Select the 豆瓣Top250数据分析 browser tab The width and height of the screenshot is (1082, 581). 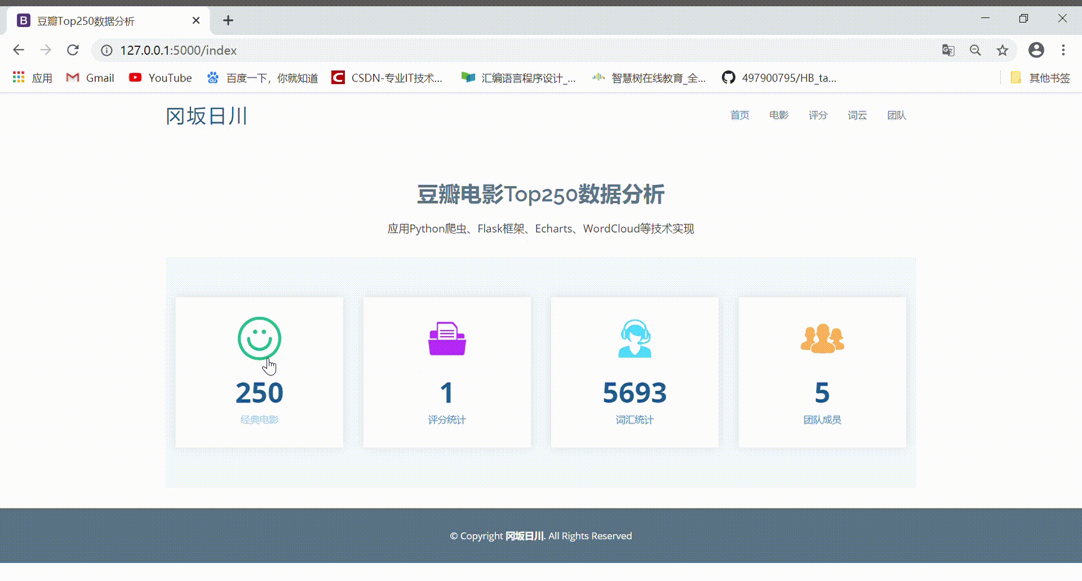(x=108, y=21)
